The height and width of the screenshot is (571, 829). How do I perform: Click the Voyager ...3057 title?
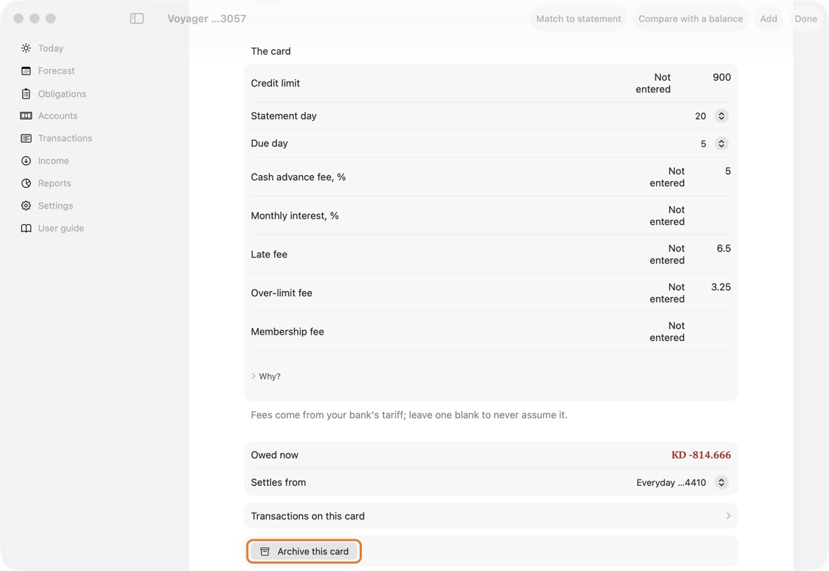click(x=207, y=18)
